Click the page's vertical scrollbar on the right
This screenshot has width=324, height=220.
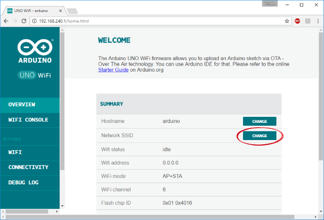pos(321,92)
